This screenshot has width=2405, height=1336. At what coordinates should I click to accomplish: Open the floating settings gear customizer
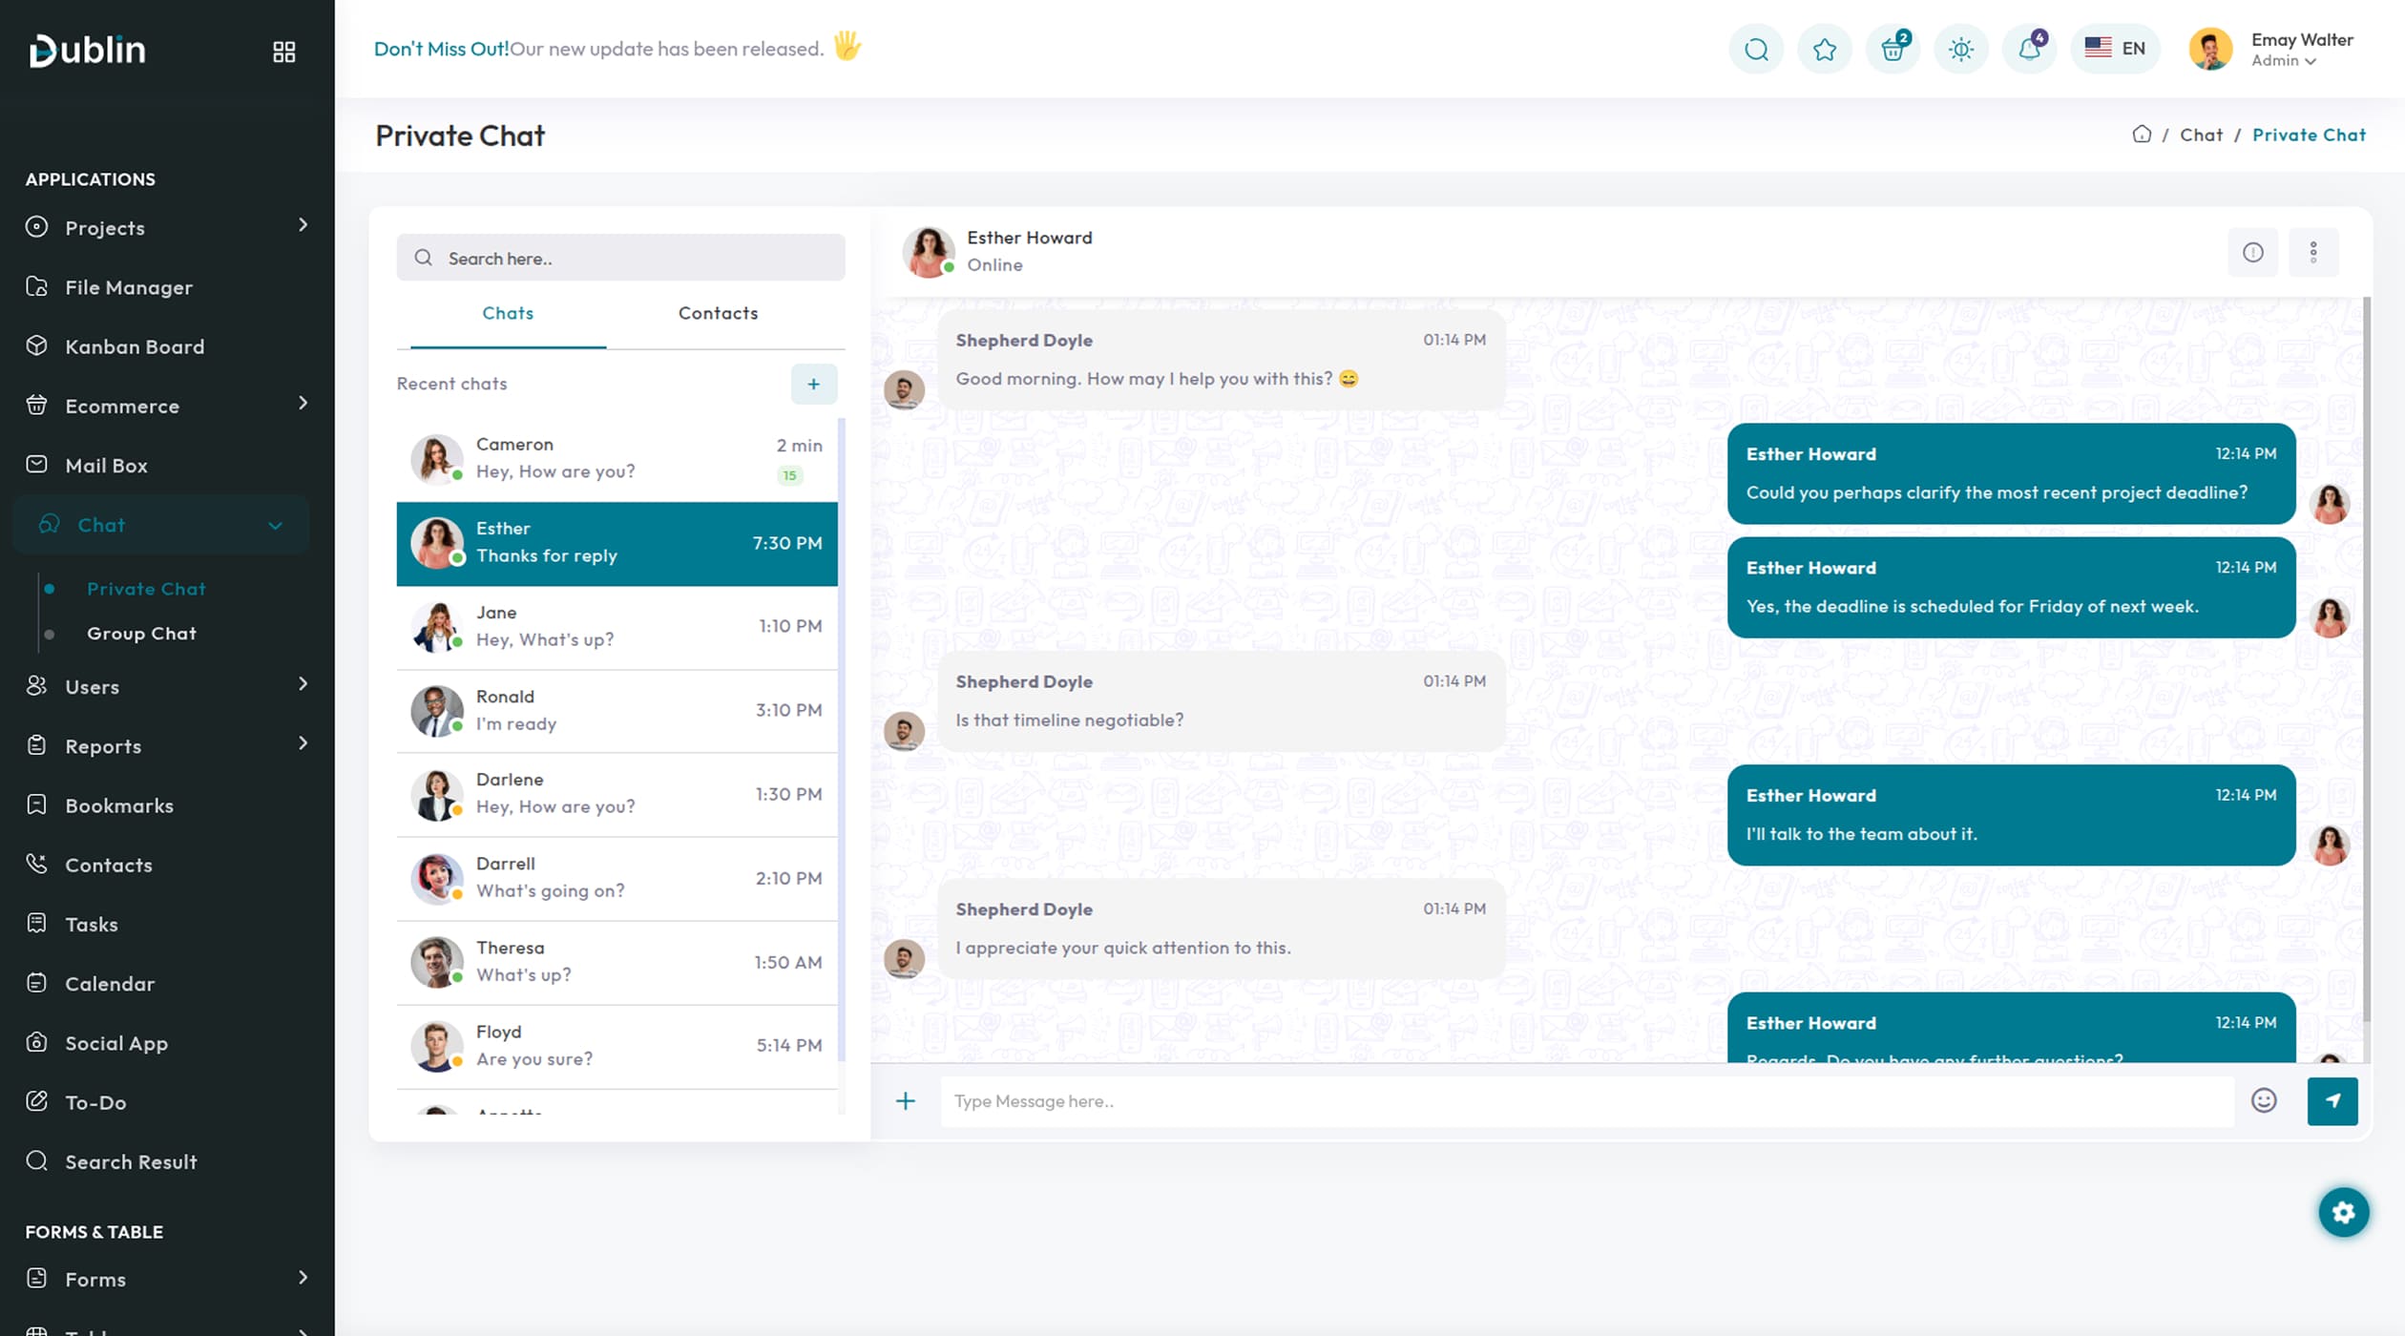pyautogui.click(x=2343, y=1212)
